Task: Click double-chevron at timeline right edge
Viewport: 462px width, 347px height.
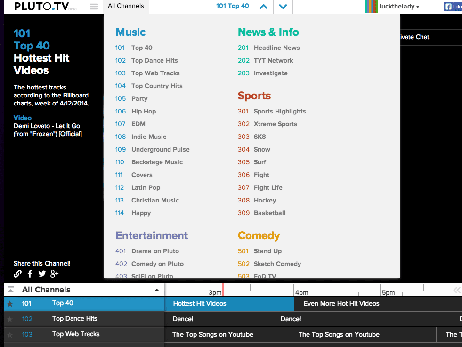Action: pyautogui.click(x=457, y=290)
